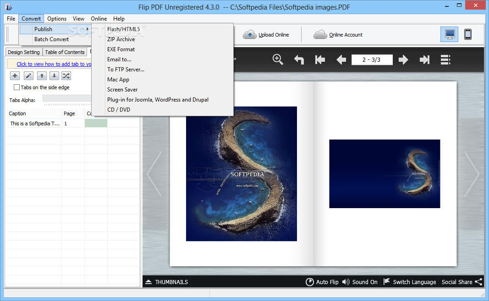Click the Upload Online cloud icon
Screen dimensions: 489x301
coord(249,35)
